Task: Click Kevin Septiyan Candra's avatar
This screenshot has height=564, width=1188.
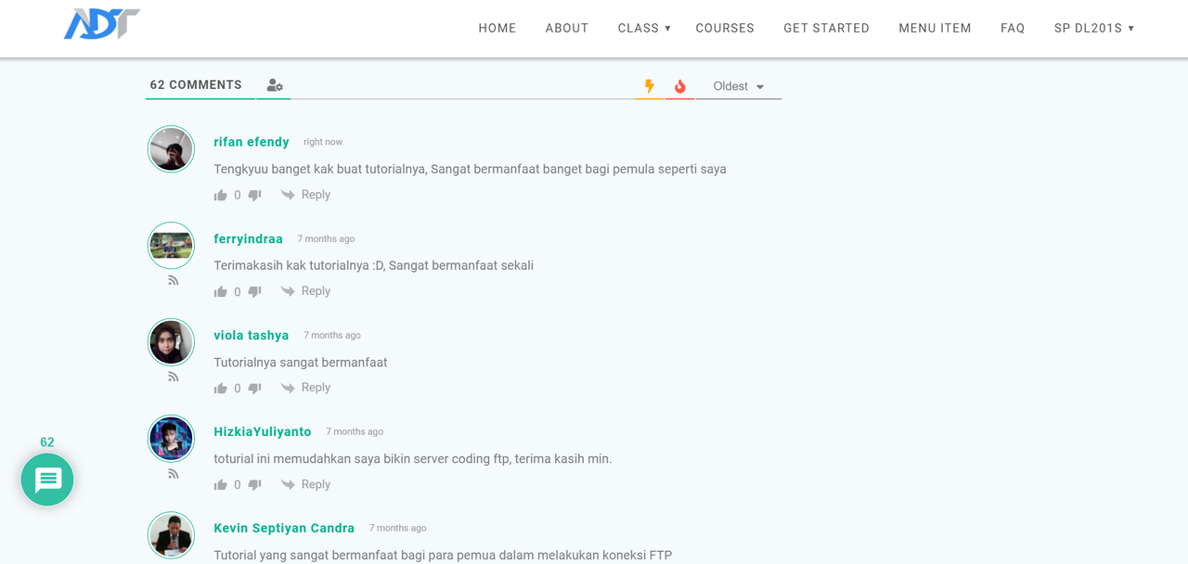Action: [171, 535]
